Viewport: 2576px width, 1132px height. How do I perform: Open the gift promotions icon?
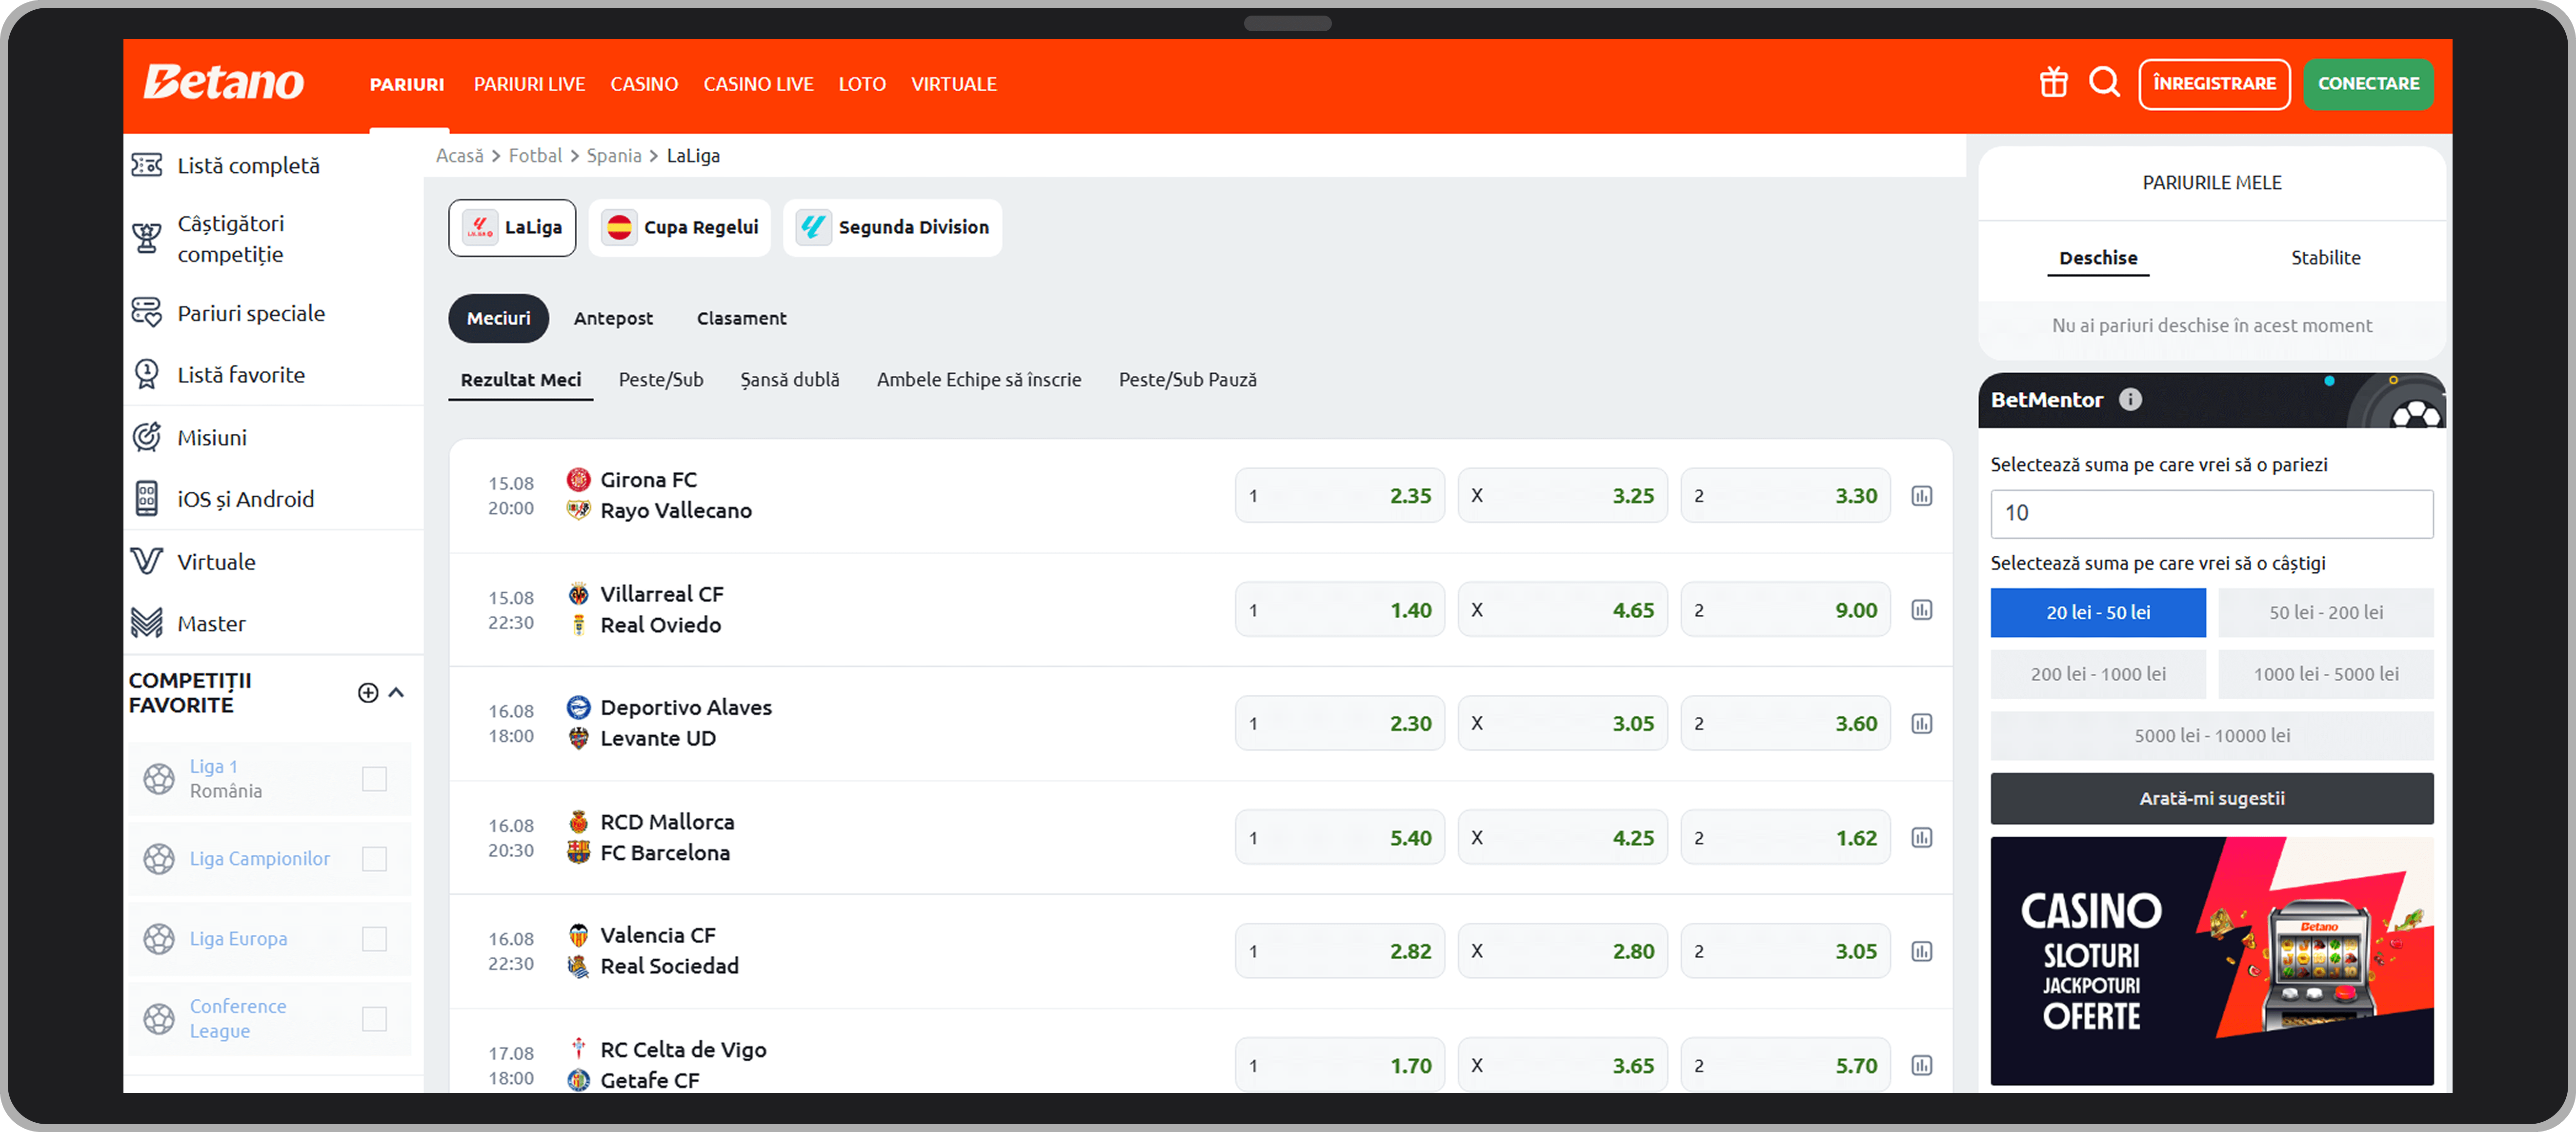tap(2053, 83)
